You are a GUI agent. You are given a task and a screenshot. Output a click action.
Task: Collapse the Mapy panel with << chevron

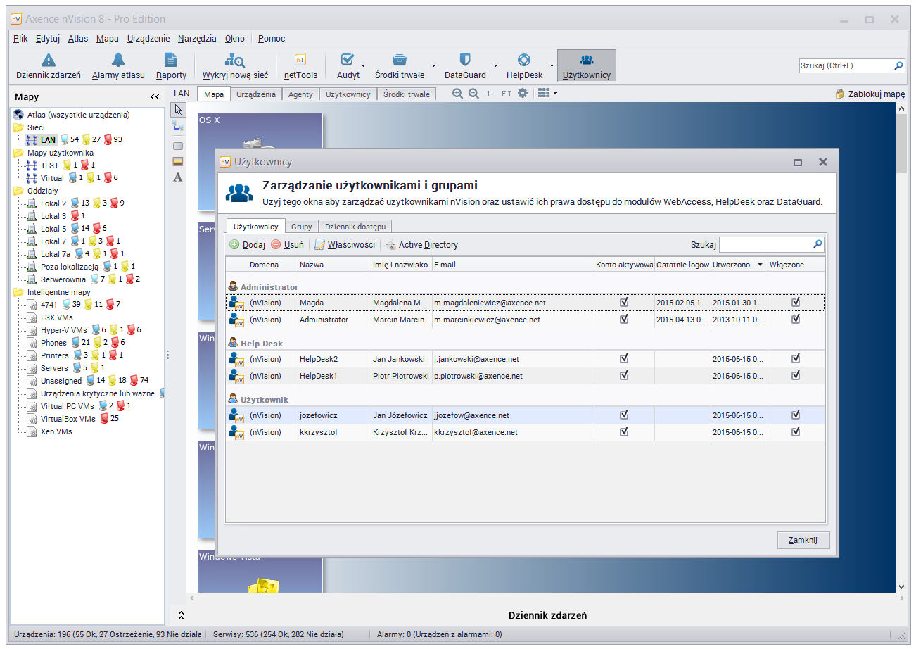coord(155,97)
